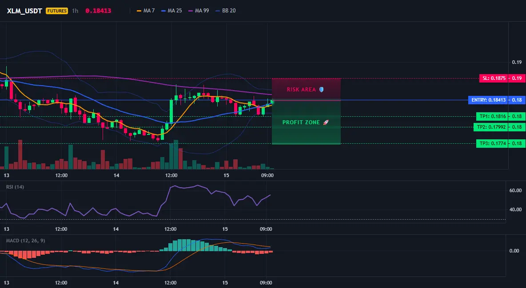Click the RSI (14) indicator title

pyautogui.click(x=15, y=187)
